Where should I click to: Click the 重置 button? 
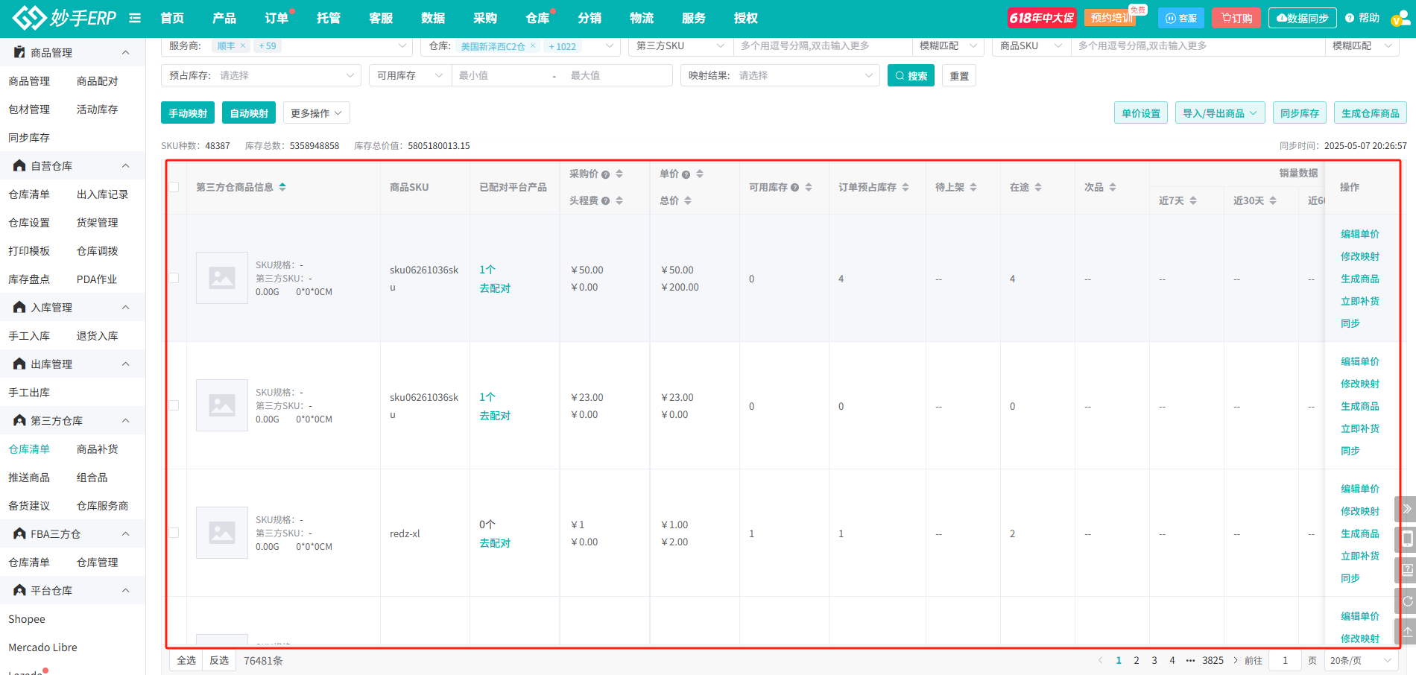click(x=959, y=75)
